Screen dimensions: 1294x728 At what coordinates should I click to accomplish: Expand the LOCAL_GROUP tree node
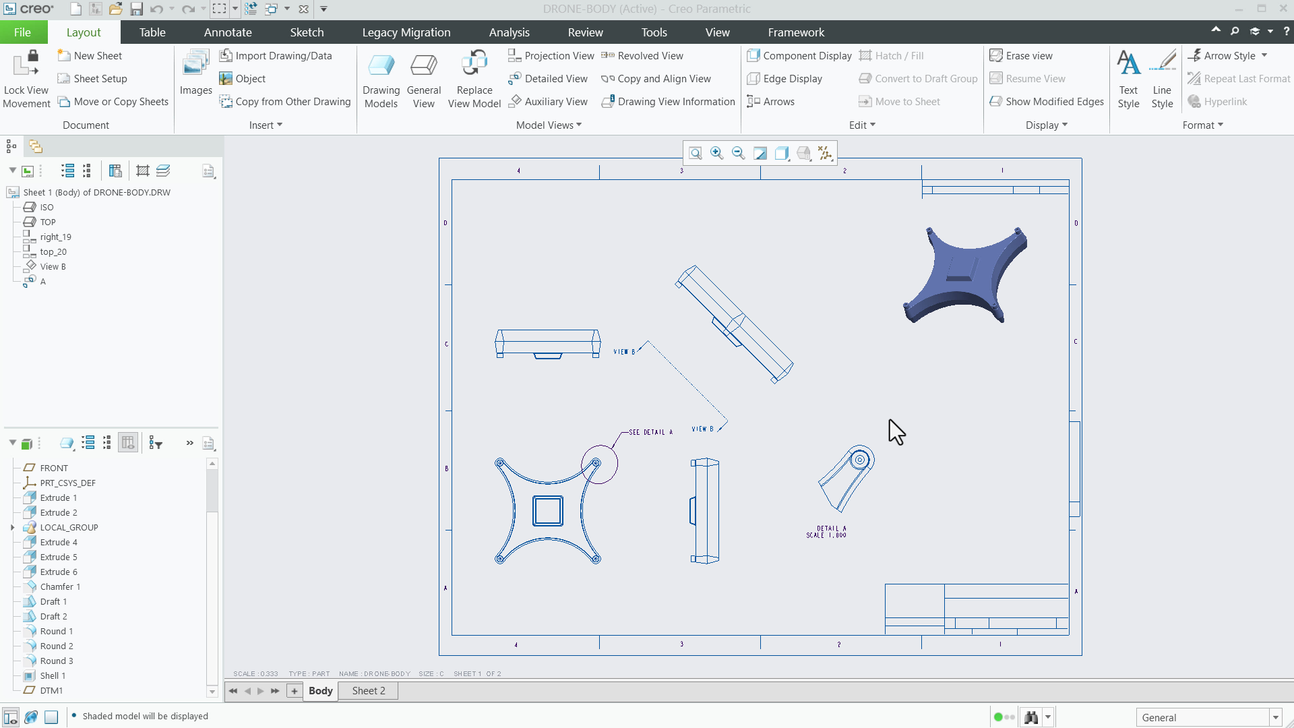13,527
